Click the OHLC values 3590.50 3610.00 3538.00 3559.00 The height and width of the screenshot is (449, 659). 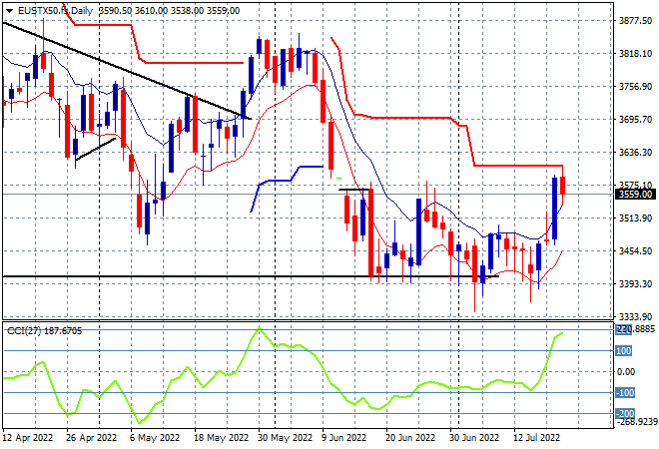click(x=169, y=11)
